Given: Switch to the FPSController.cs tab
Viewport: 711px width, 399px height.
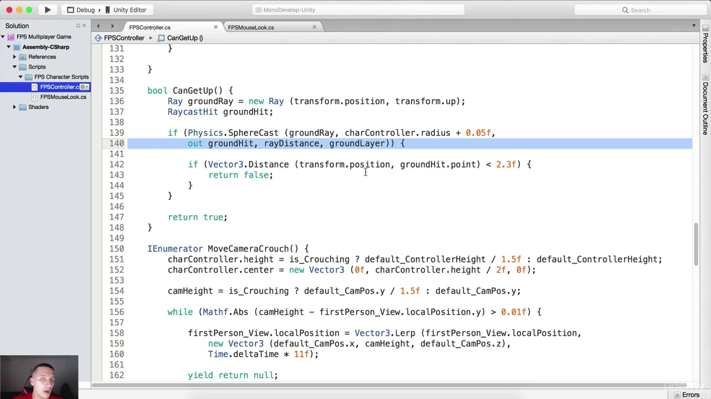Looking at the screenshot, I should pyautogui.click(x=150, y=27).
